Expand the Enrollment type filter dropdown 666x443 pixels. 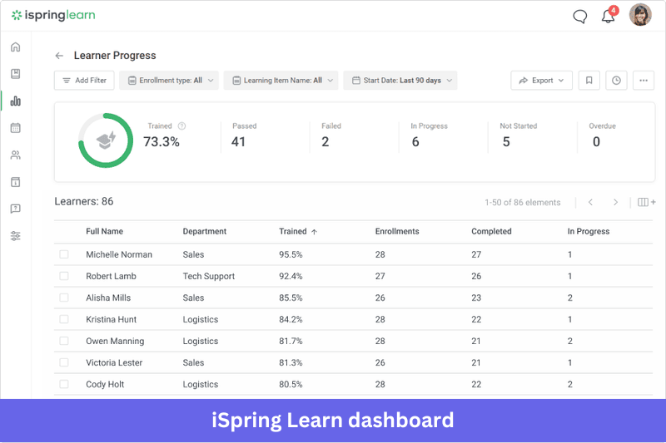point(169,80)
